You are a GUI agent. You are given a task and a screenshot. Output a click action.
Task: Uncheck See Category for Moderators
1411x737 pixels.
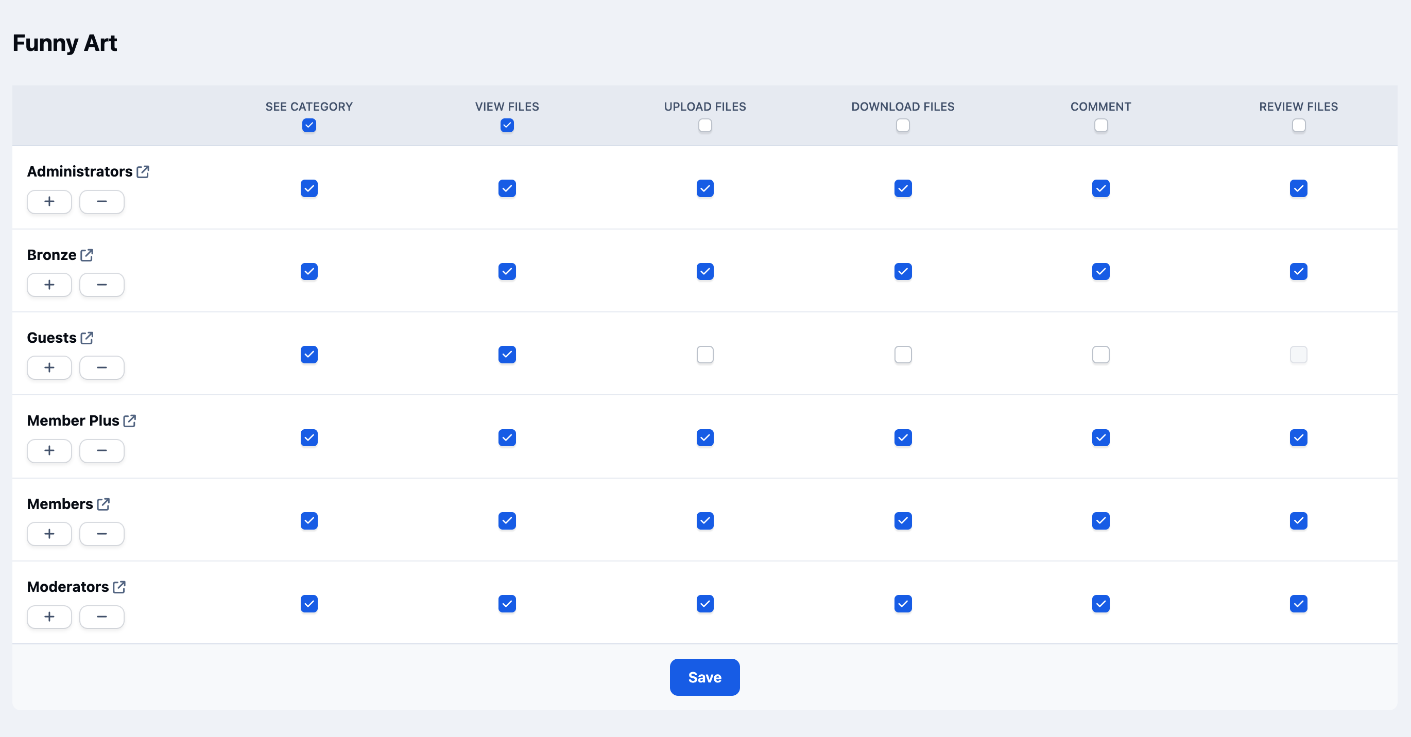309,604
